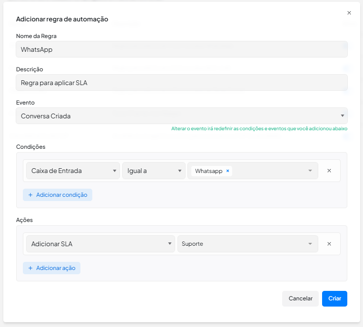Remove the Whatsapp tag from condition

(x=227, y=171)
